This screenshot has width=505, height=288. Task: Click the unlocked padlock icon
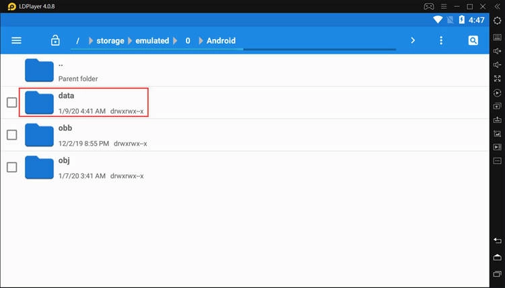coord(55,41)
